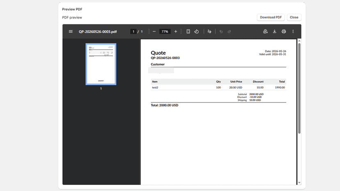
Task: Click the Date: 2026-05-26 text
Action: [276, 51]
